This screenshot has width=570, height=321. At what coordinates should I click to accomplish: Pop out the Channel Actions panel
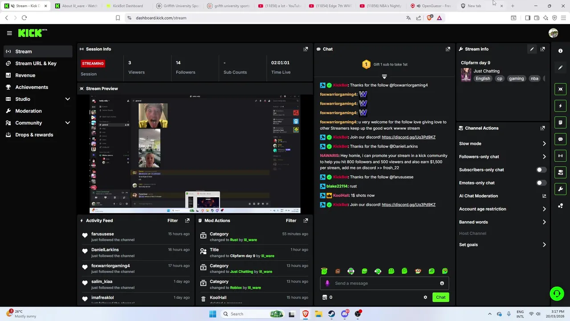pos(542,128)
